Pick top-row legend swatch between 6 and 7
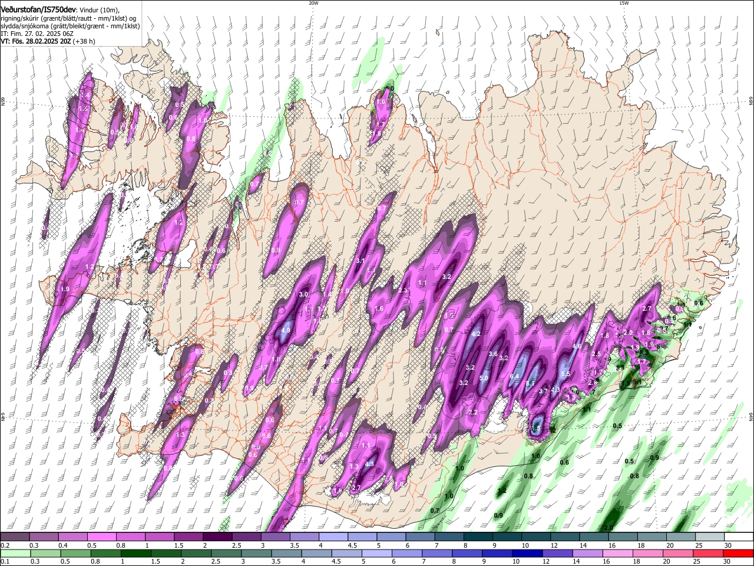 (x=420, y=537)
